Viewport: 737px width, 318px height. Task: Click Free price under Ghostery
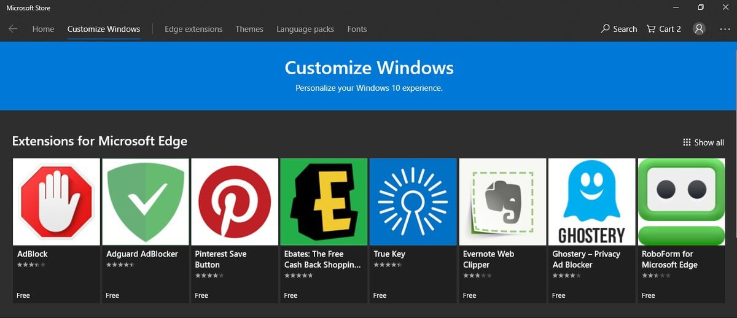click(x=559, y=295)
